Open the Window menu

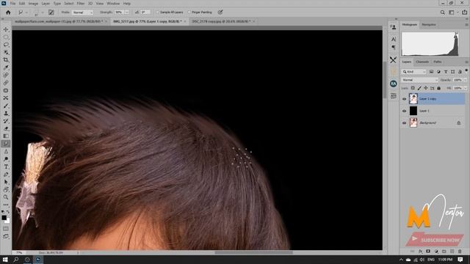click(113, 3)
